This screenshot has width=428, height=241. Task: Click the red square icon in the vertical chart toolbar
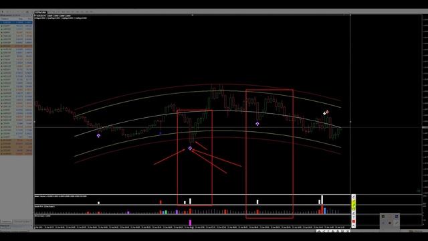(x=354, y=221)
